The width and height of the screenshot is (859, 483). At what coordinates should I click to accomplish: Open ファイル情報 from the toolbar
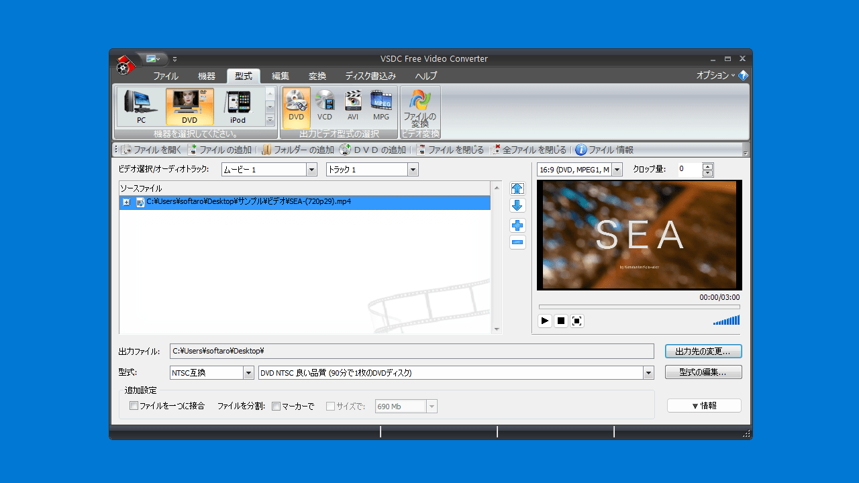(605, 150)
